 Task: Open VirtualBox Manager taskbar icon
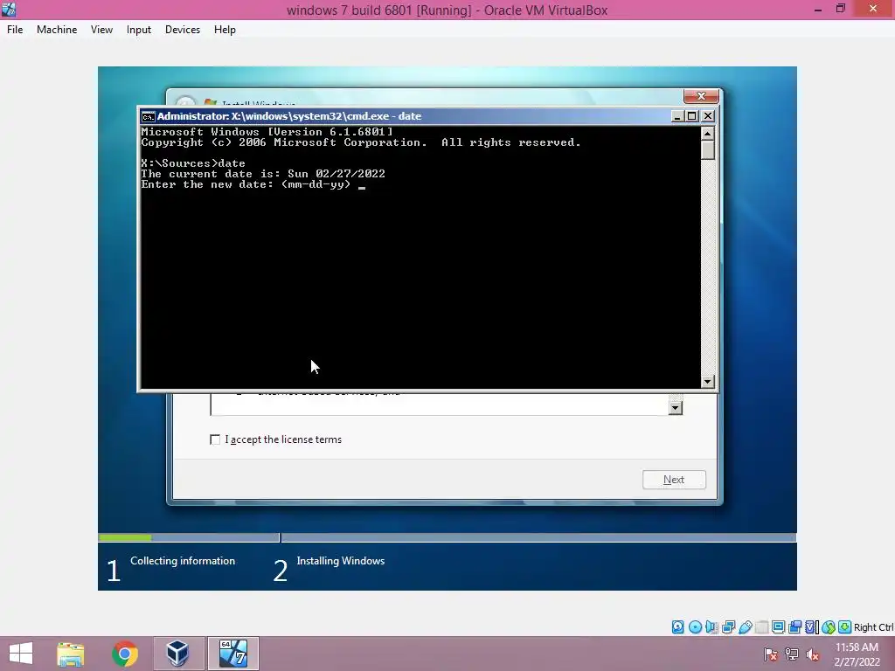177,654
